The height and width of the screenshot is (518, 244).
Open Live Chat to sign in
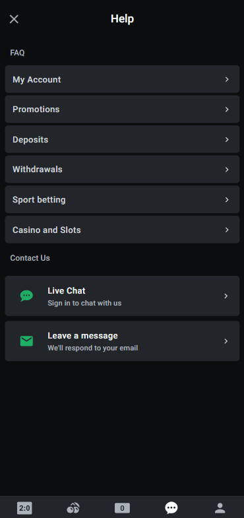[x=122, y=296]
